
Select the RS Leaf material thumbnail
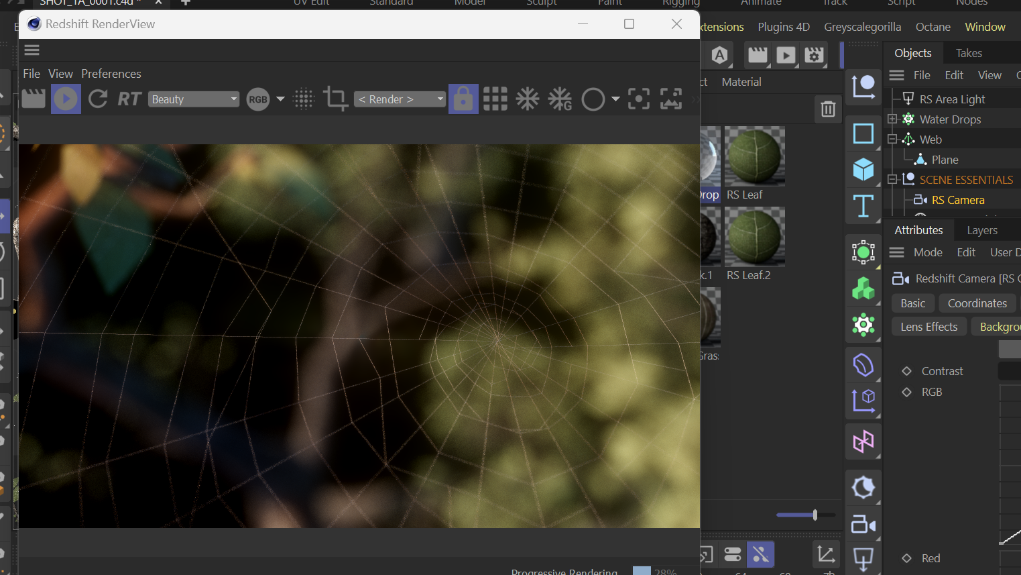coord(755,156)
